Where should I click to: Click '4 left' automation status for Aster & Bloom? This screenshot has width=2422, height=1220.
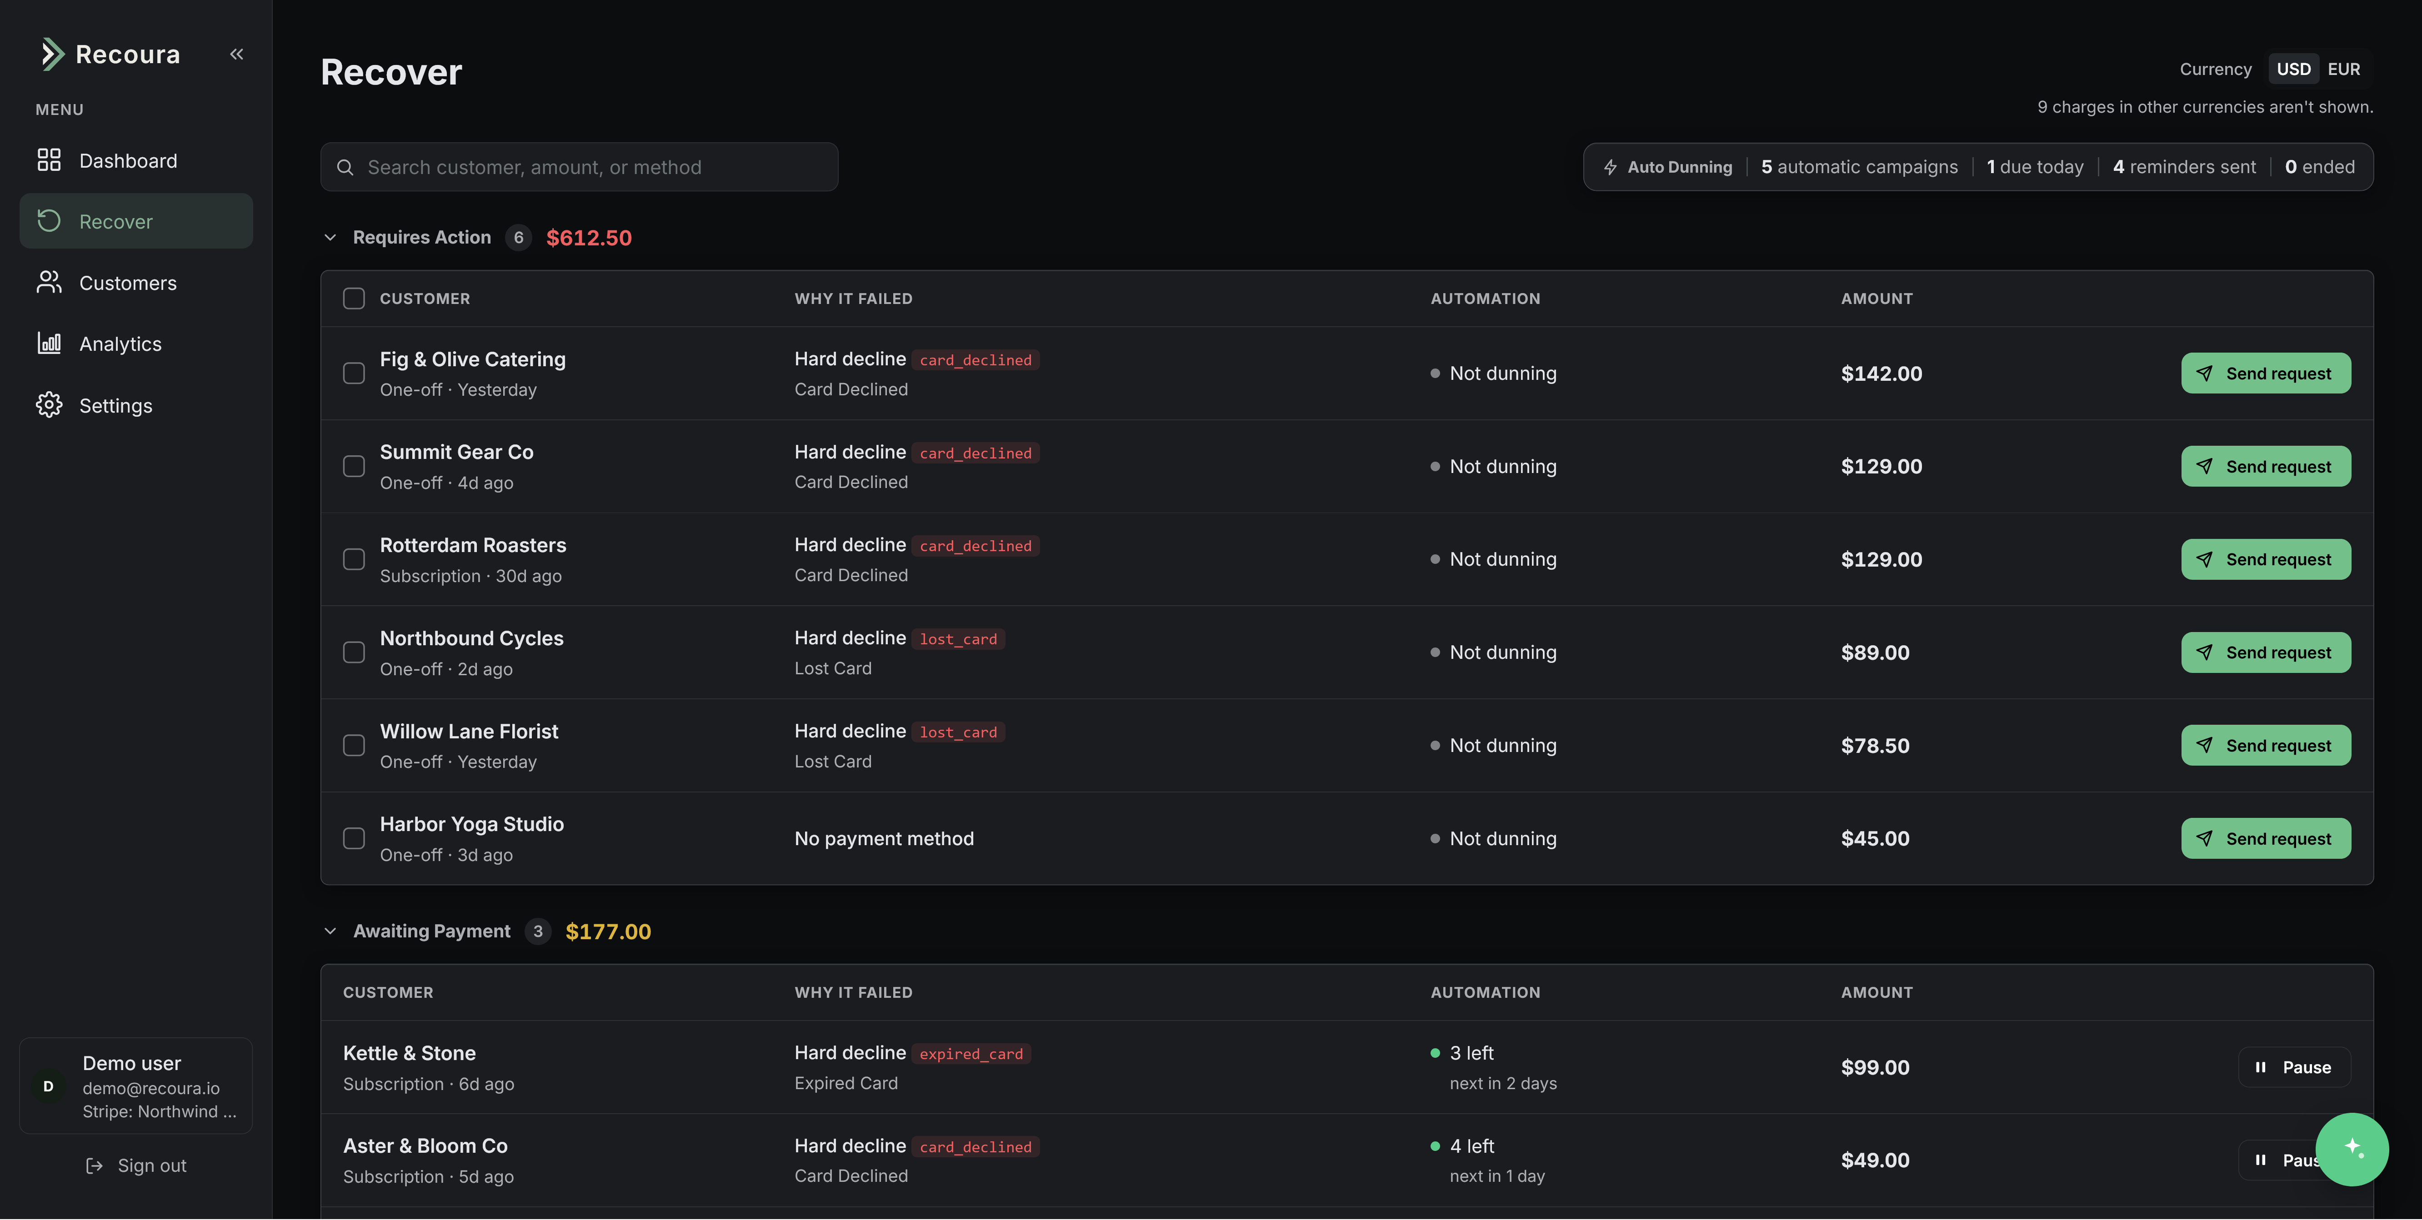pyautogui.click(x=1471, y=1146)
